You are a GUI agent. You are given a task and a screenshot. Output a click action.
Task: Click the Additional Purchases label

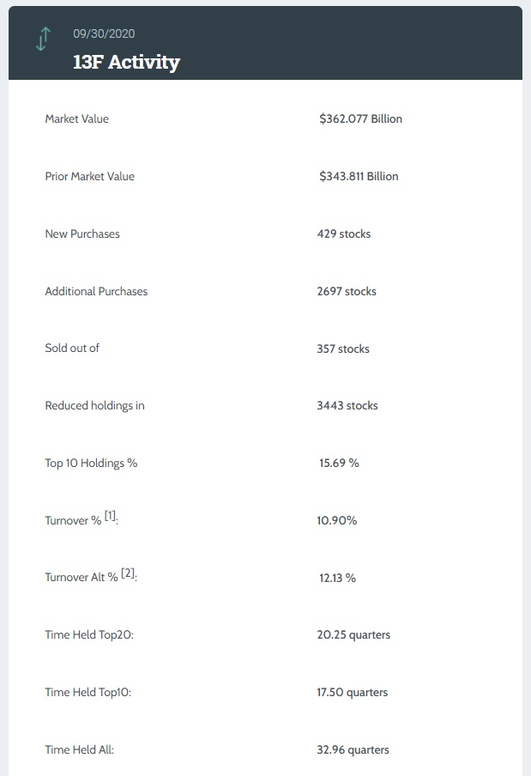tap(96, 291)
